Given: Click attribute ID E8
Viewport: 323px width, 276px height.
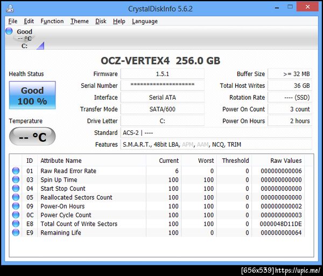Looking at the screenshot, I should click(x=30, y=224).
